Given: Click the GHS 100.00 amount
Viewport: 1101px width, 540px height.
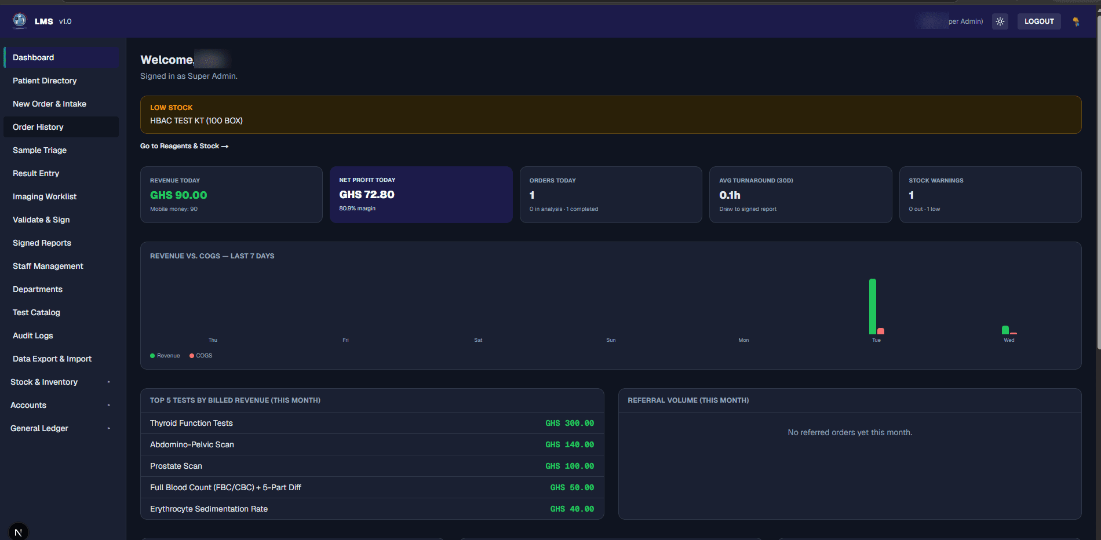Looking at the screenshot, I should point(570,466).
